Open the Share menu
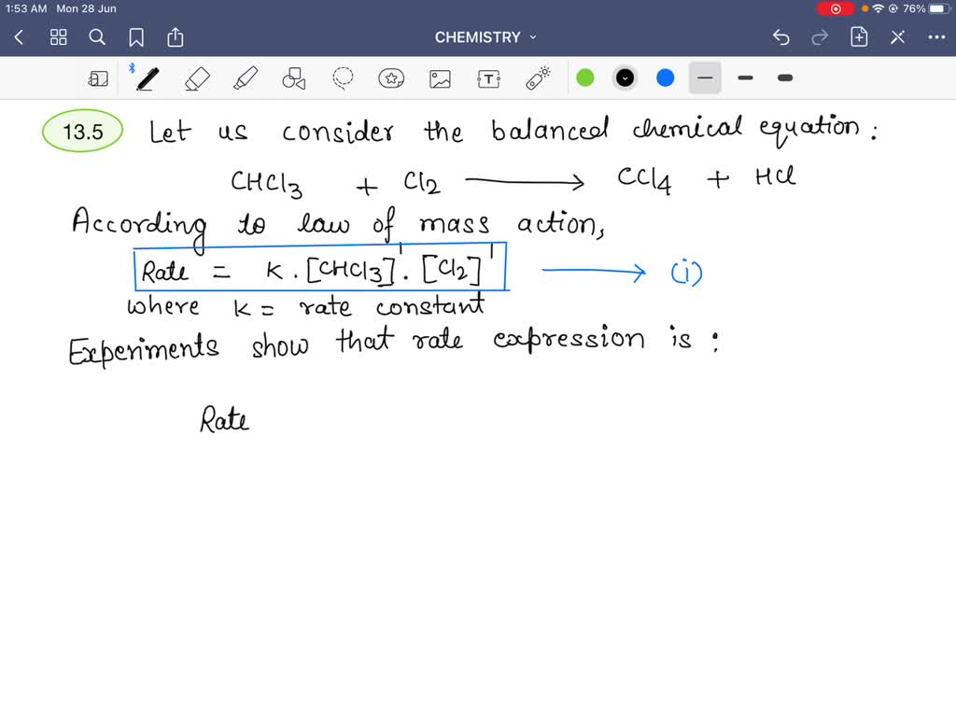This screenshot has width=956, height=717. click(x=176, y=37)
